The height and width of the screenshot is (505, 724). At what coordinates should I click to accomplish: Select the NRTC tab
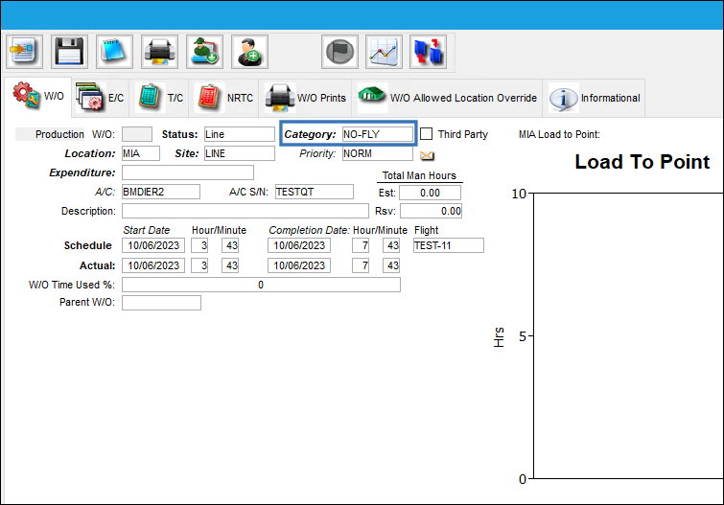(224, 98)
